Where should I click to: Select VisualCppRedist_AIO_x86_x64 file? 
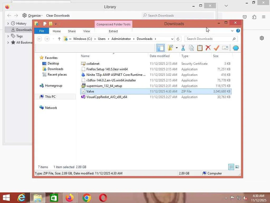[x=156, y=97]
